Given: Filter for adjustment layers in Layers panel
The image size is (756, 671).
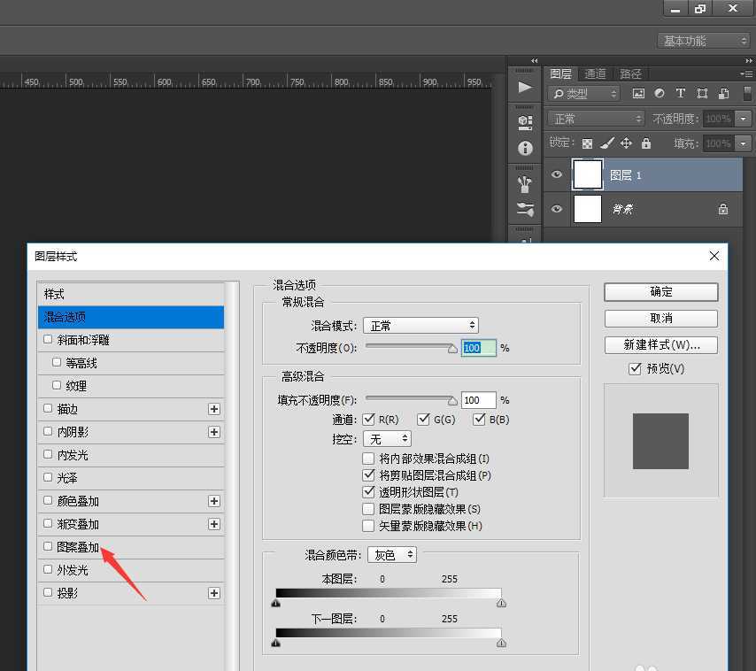Looking at the screenshot, I should (x=659, y=93).
